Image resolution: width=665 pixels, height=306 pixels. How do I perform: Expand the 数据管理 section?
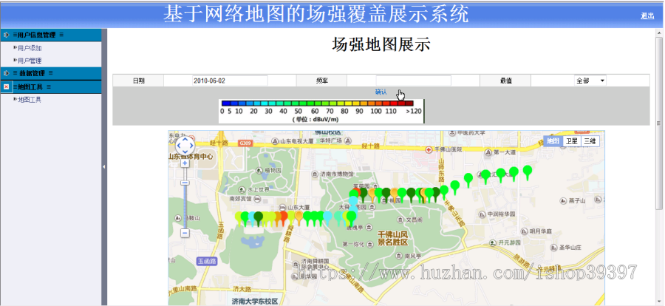click(51, 73)
